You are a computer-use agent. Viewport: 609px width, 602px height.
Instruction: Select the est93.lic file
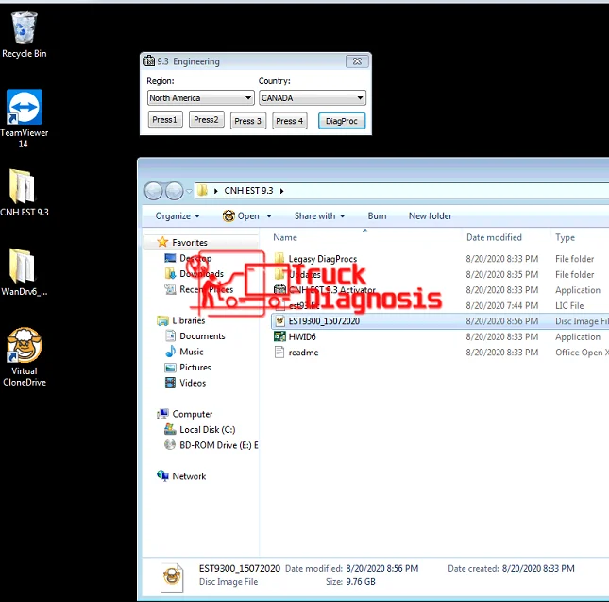click(304, 305)
